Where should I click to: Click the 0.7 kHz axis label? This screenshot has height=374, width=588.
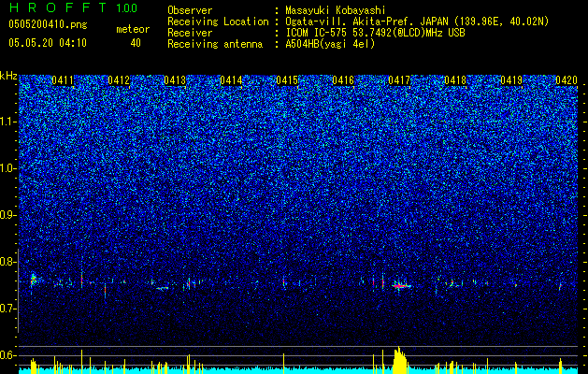(x=8, y=309)
